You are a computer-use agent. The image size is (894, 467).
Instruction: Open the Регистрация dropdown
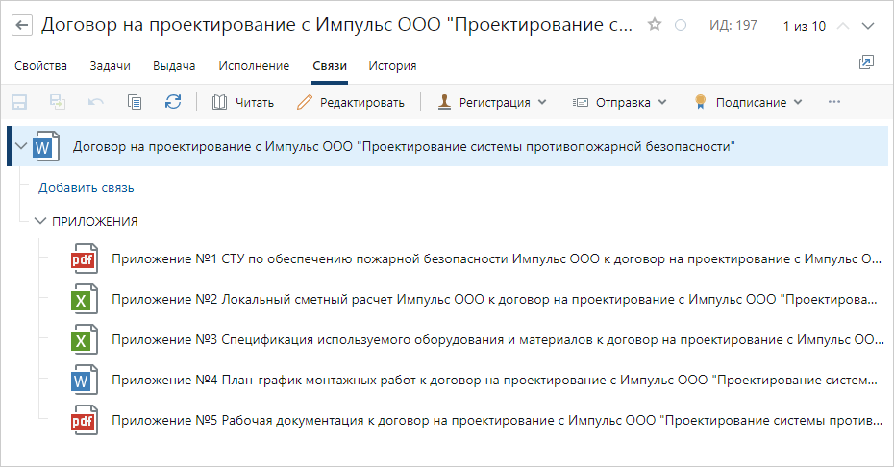[492, 102]
